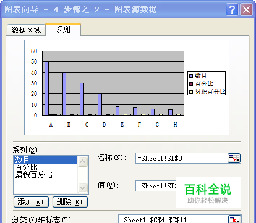Select the 系列 tab
The width and height of the screenshot is (256, 223).
[63, 30]
